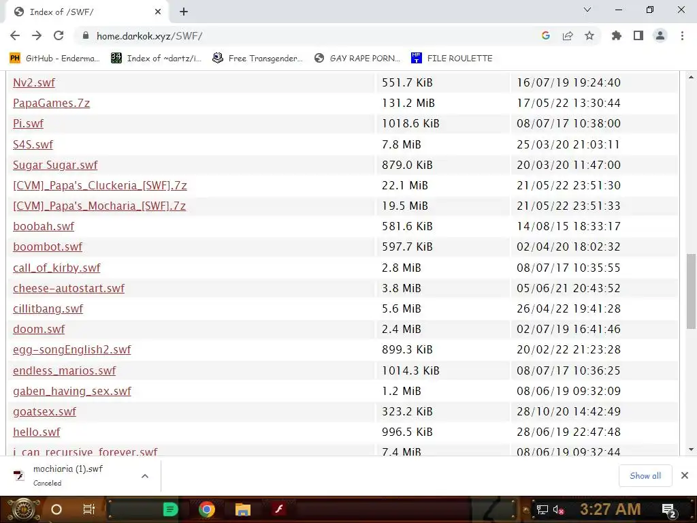Download [CVM]_Papa's_Mocharia_[SWF].7z
Screen dimensions: 697x523
pos(99,206)
